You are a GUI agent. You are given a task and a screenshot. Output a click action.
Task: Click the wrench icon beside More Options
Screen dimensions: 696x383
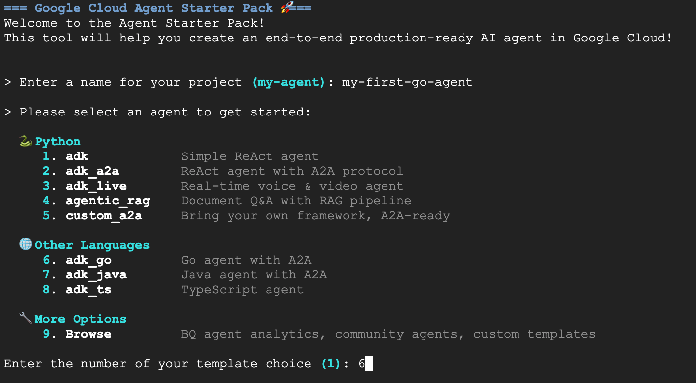(26, 319)
